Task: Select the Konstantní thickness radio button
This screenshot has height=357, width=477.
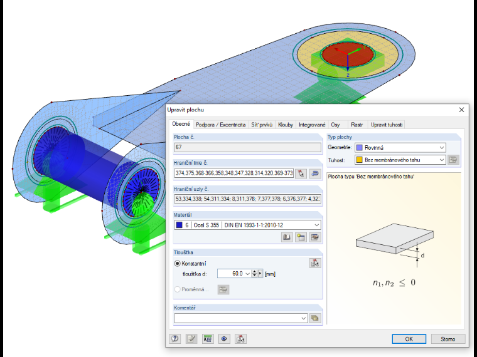Action: 178,263
